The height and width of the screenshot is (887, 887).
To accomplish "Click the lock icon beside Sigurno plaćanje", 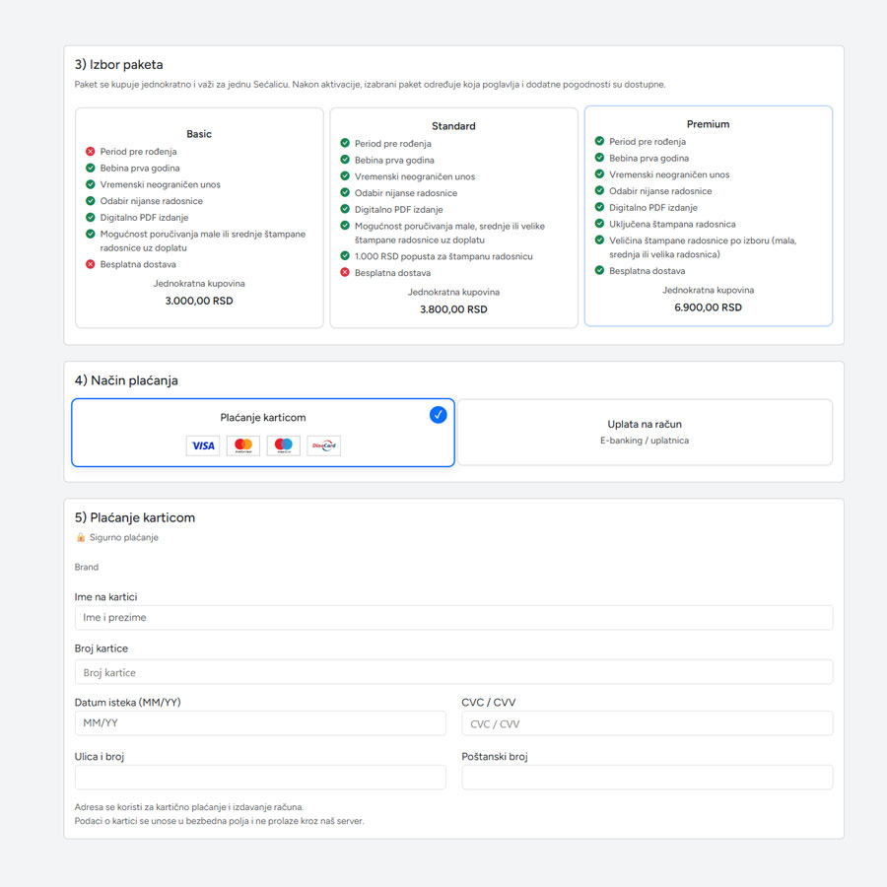I will tap(81, 537).
